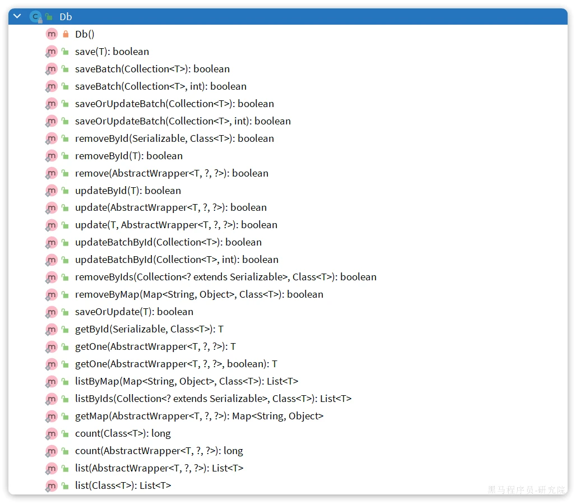Image resolution: width=576 pixels, height=504 pixels.
Task: Click the method icon beside saveOrUpdate(T): boolean
Action: click(x=52, y=312)
